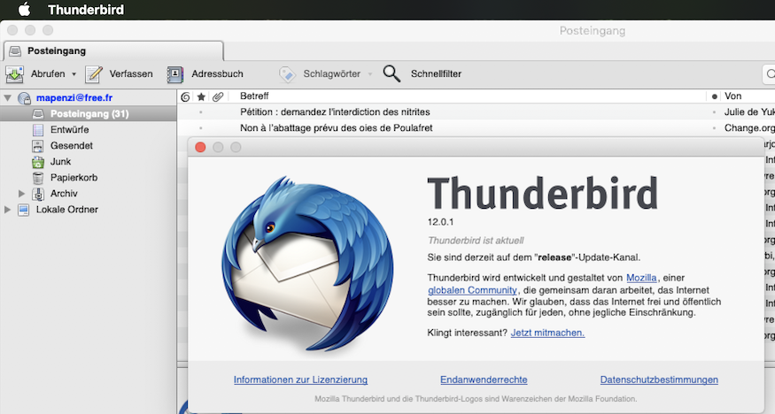The image size is (775, 414).
Task: Collapse the mapenzi@free.fr account tree
Action: (7, 97)
